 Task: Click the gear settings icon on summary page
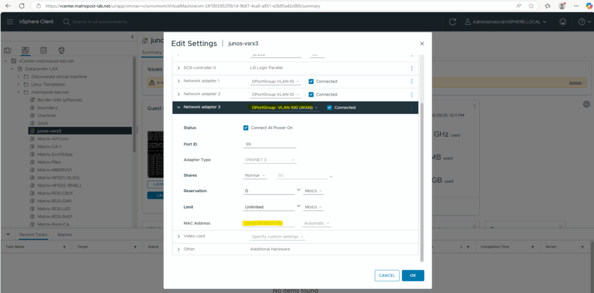[x=586, y=104]
